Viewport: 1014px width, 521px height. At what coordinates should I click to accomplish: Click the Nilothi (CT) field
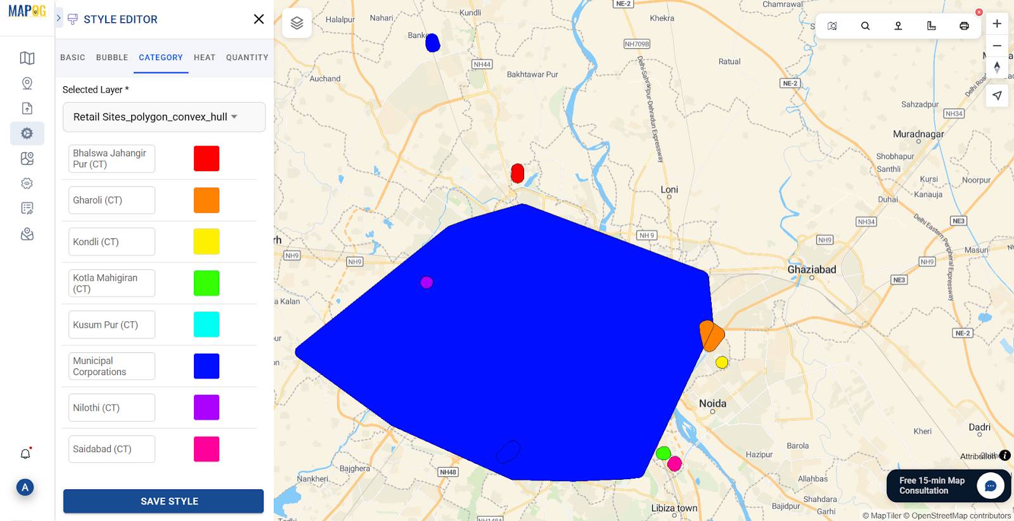click(x=112, y=408)
